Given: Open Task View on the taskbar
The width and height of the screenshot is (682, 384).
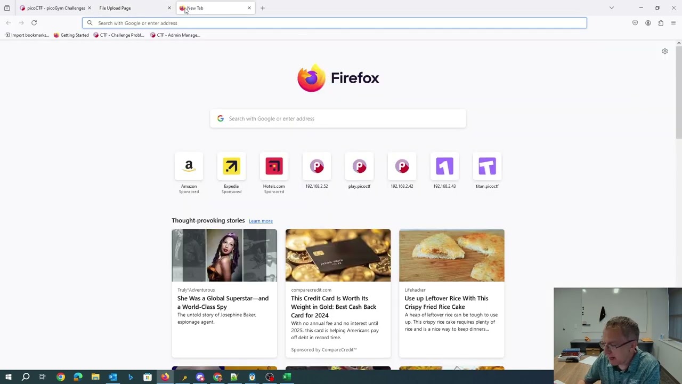Looking at the screenshot, I should (43, 377).
